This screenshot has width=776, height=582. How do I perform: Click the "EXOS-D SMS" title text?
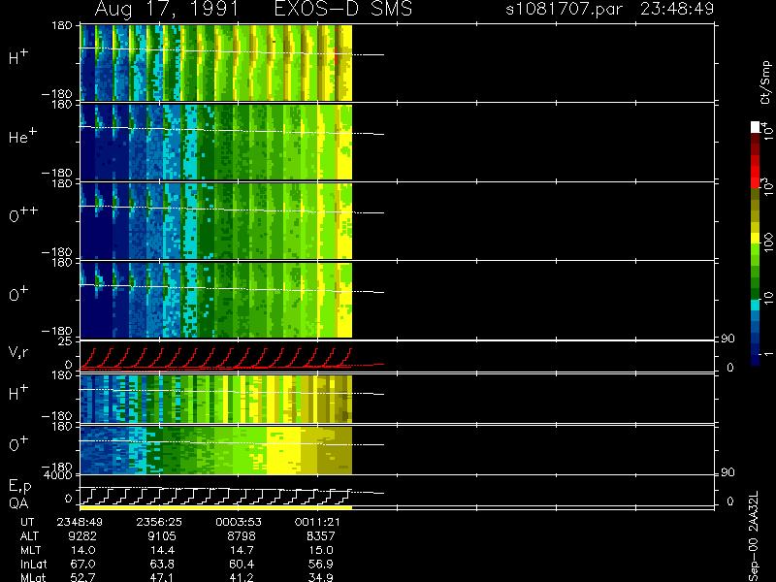pos(342,9)
